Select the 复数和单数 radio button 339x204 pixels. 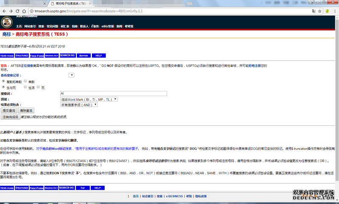3,81
